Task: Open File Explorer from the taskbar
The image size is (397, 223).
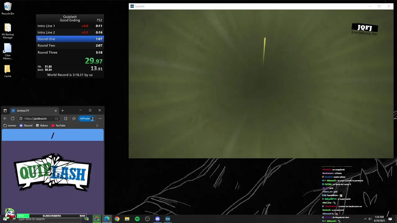Action: pyautogui.click(x=127, y=219)
